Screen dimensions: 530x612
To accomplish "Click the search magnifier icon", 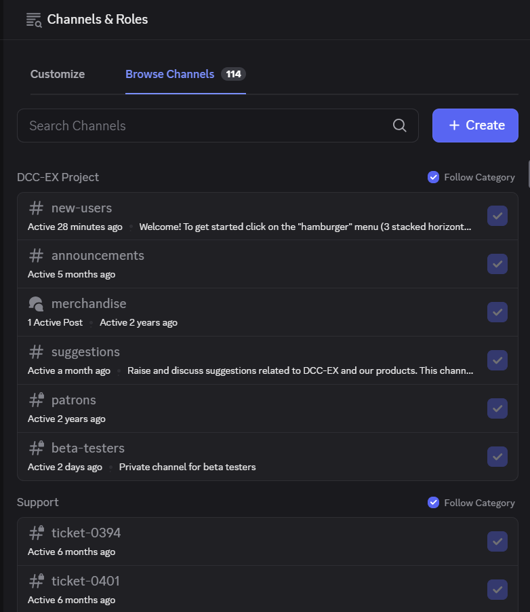I will [399, 126].
